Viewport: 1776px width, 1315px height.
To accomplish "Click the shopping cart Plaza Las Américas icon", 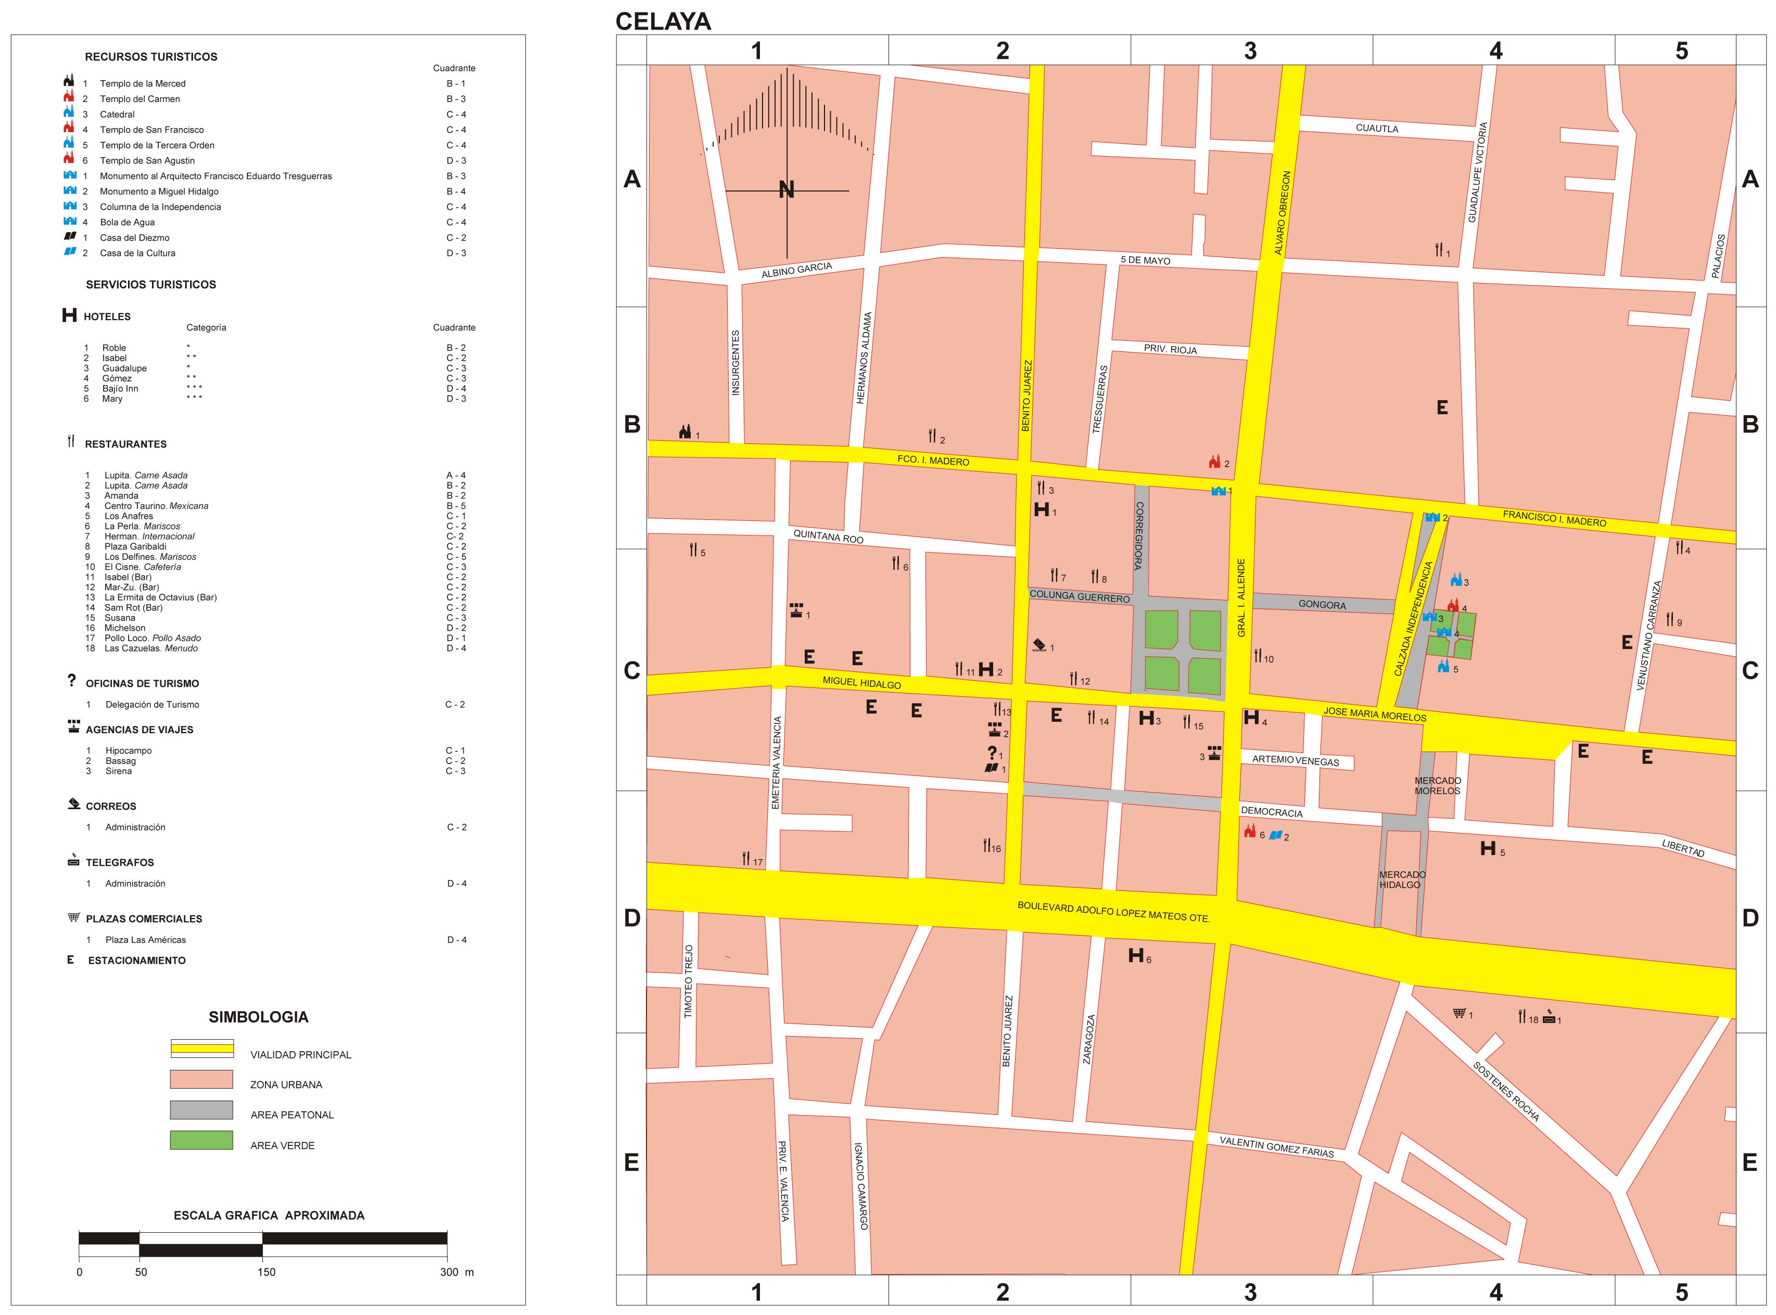I will pos(1458,1013).
